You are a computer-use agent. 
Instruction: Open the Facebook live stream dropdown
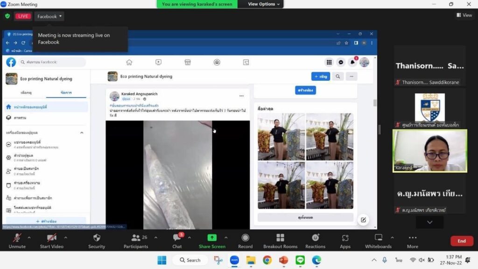(x=49, y=16)
